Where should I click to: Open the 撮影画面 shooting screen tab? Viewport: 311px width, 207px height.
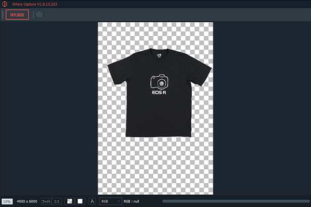17,15
